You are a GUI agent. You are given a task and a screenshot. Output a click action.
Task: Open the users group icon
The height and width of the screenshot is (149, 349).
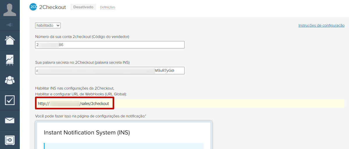[x=10, y=80]
